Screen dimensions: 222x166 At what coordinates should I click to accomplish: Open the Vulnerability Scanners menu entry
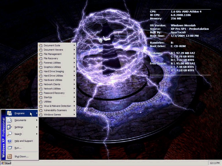(57, 110)
